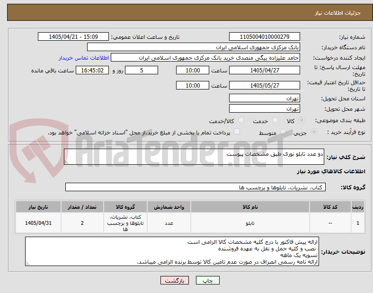This screenshot has height=293, width=373.
Task: Click the تابلو item name cell
Action: pos(250,223)
